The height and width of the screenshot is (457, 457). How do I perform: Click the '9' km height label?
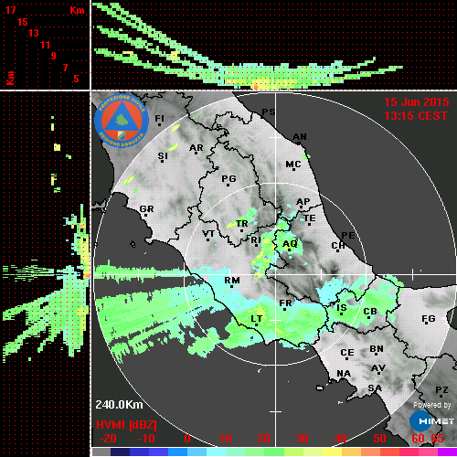point(54,56)
